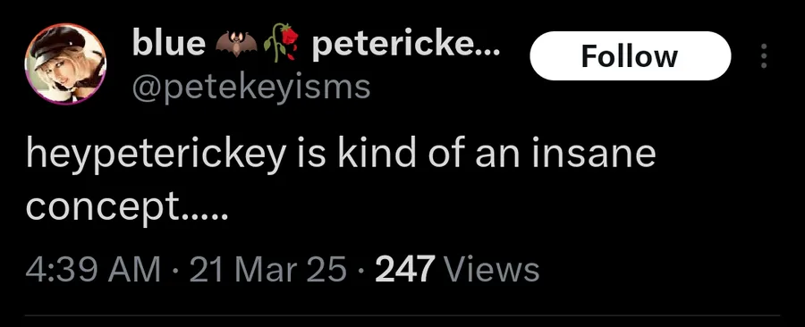Select the 4:39 AM timestamp

click(x=93, y=270)
